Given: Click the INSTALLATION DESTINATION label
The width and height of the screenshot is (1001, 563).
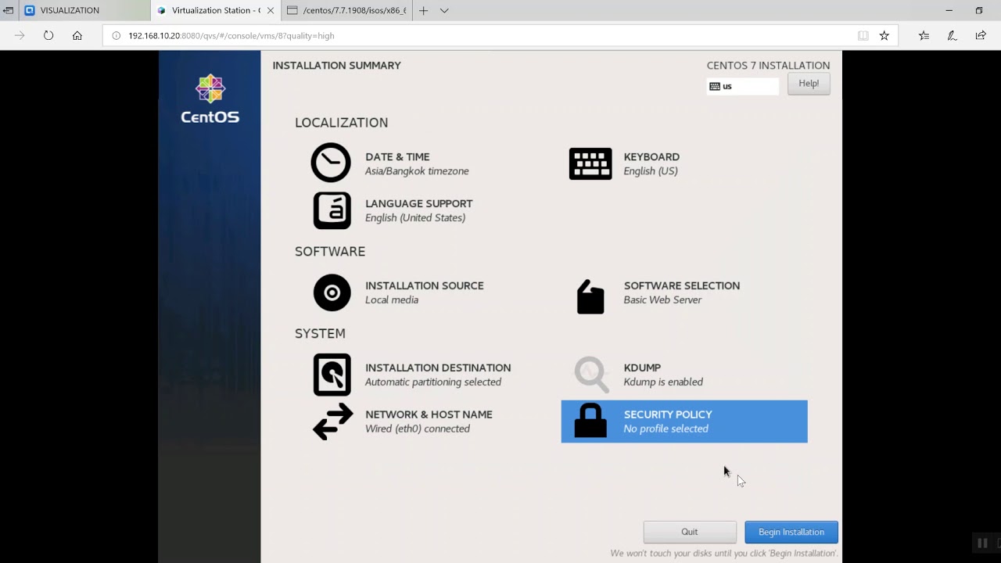Looking at the screenshot, I should point(438,368).
